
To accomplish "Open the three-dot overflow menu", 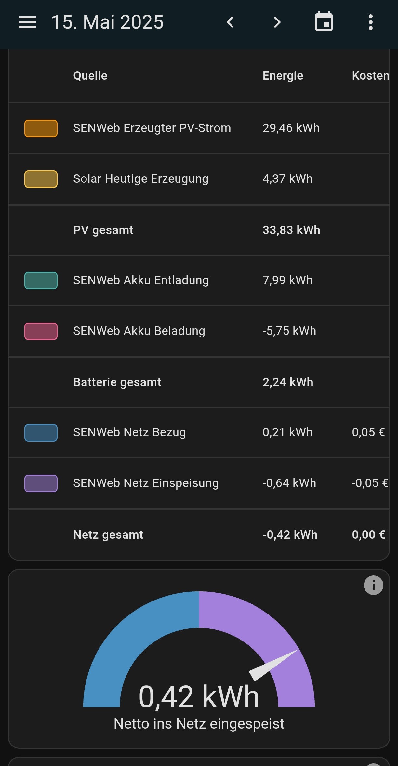I will [370, 22].
